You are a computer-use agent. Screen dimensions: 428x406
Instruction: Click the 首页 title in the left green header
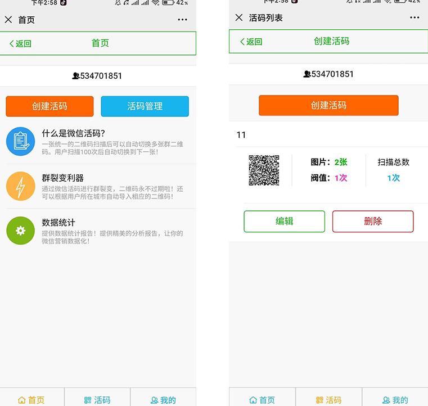100,43
